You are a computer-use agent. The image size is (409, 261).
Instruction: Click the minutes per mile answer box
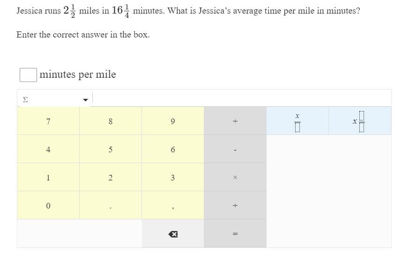click(x=28, y=75)
